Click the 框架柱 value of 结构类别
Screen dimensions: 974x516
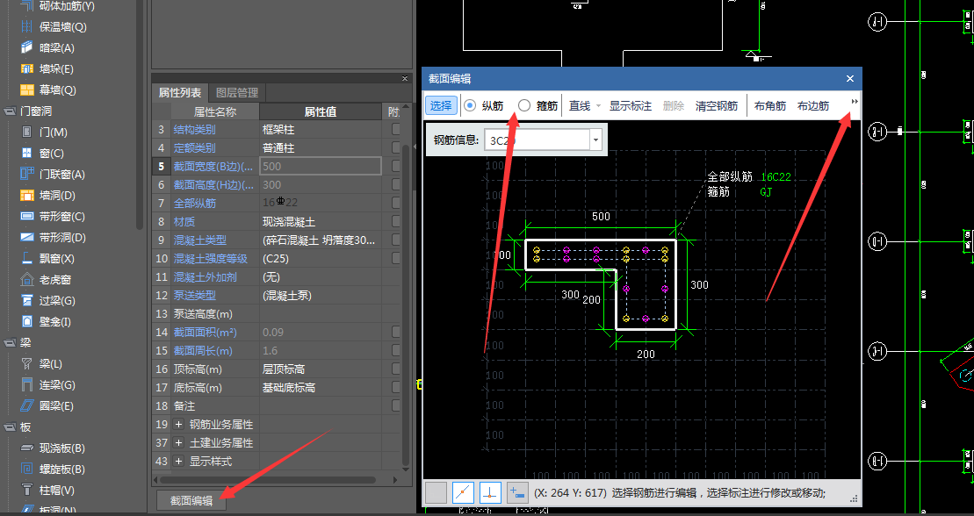321,130
